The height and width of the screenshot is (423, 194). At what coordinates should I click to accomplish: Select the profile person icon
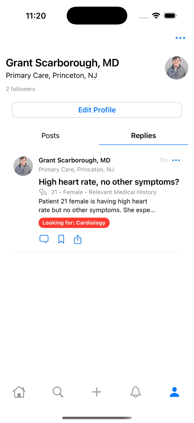174,392
